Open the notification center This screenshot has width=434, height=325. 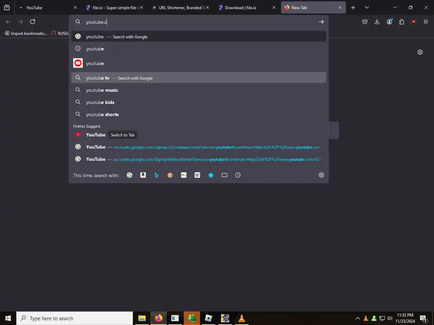point(423,318)
